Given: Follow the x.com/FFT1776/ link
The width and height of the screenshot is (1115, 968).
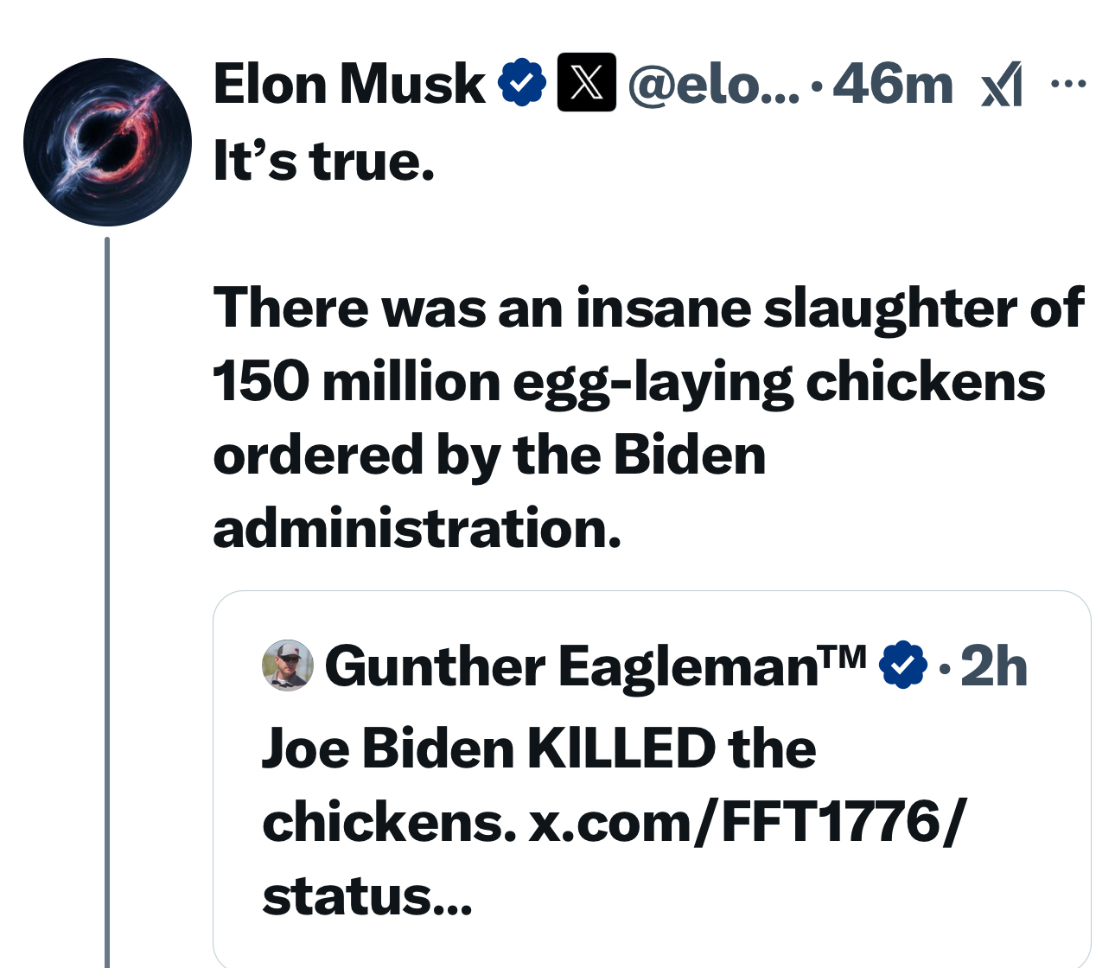Looking at the screenshot, I should pos(745,822).
